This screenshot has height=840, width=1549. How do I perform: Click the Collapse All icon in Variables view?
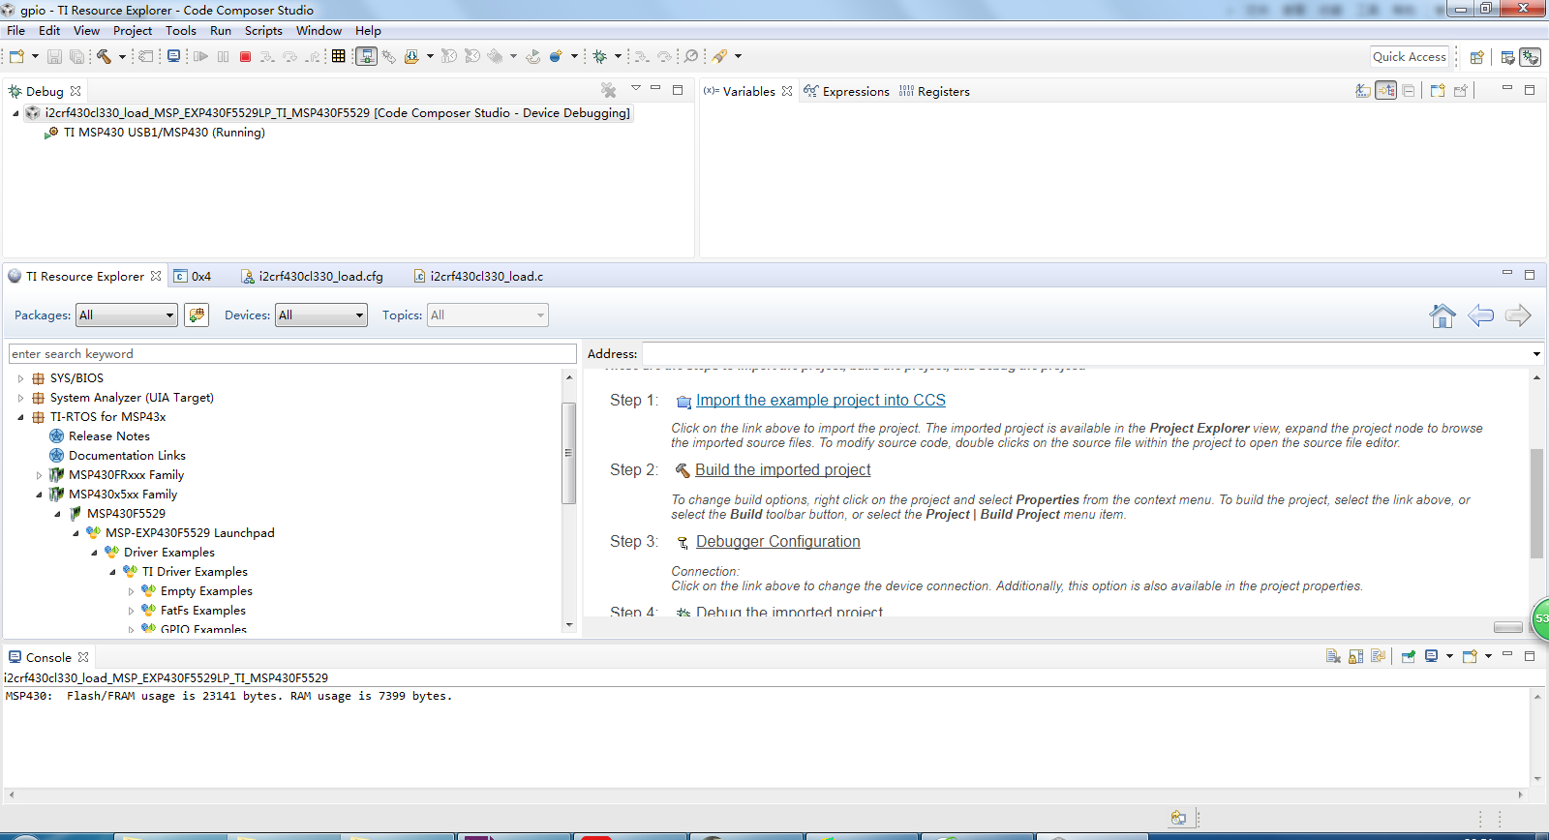1409,90
